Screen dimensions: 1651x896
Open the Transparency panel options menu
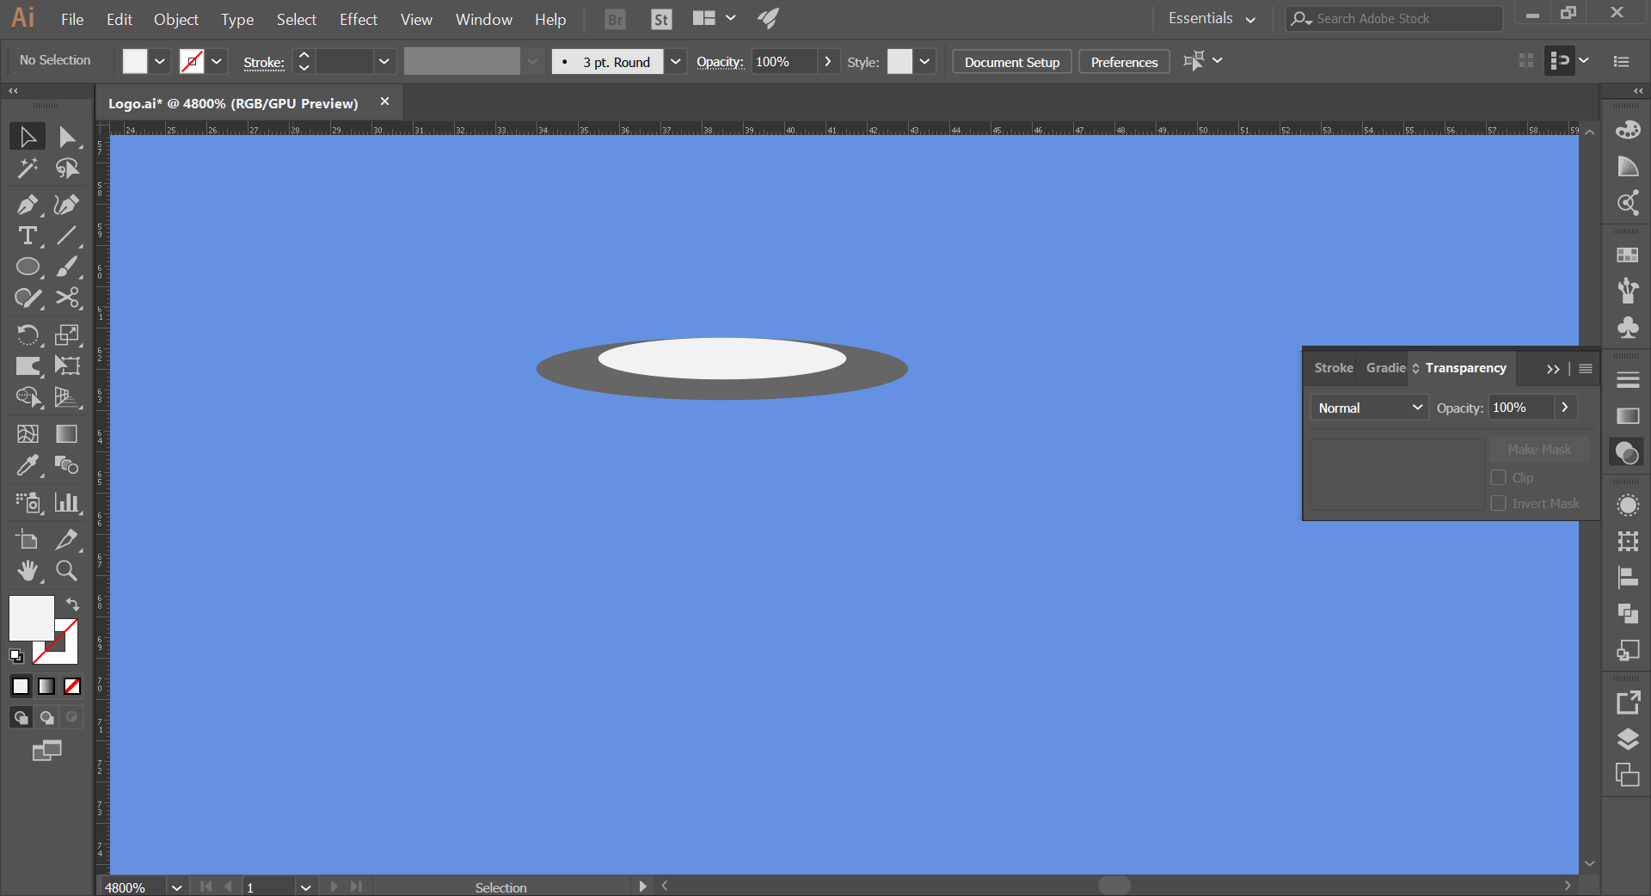click(1586, 368)
